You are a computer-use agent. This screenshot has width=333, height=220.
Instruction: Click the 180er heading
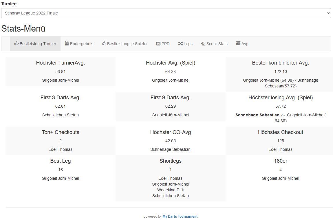click(x=280, y=161)
